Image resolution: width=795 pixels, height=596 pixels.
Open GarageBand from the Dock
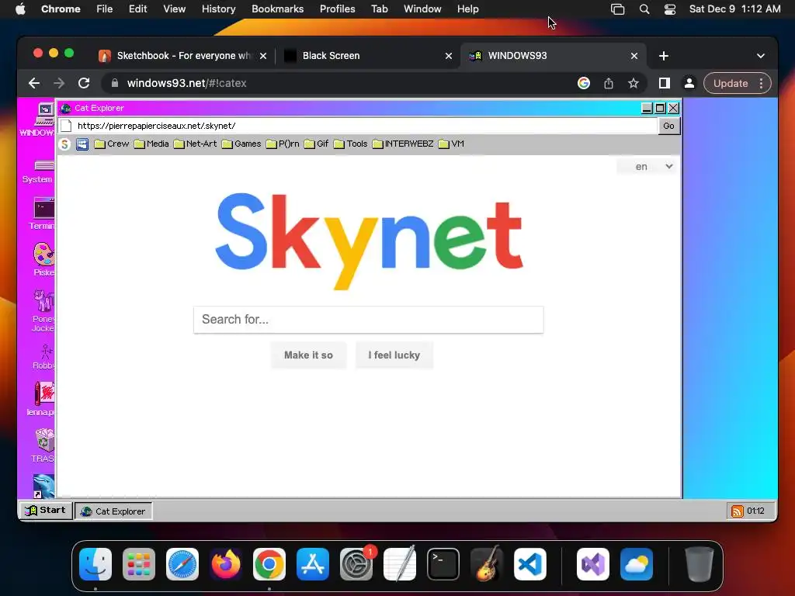pos(487,563)
